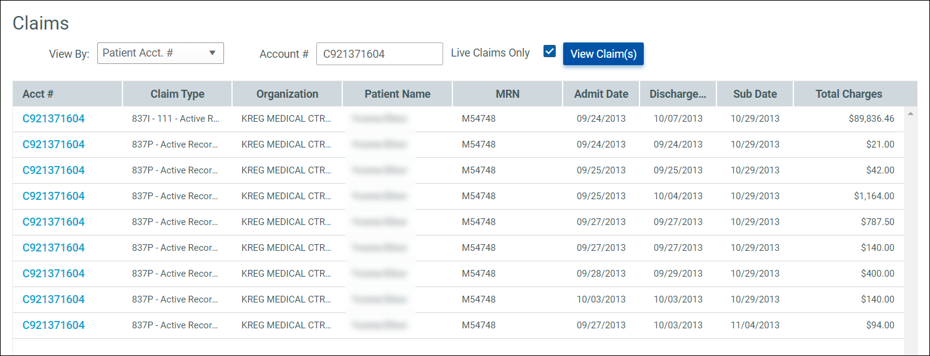This screenshot has width=930, height=356.
Task: Open the View By dropdown
Action: point(160,53)
